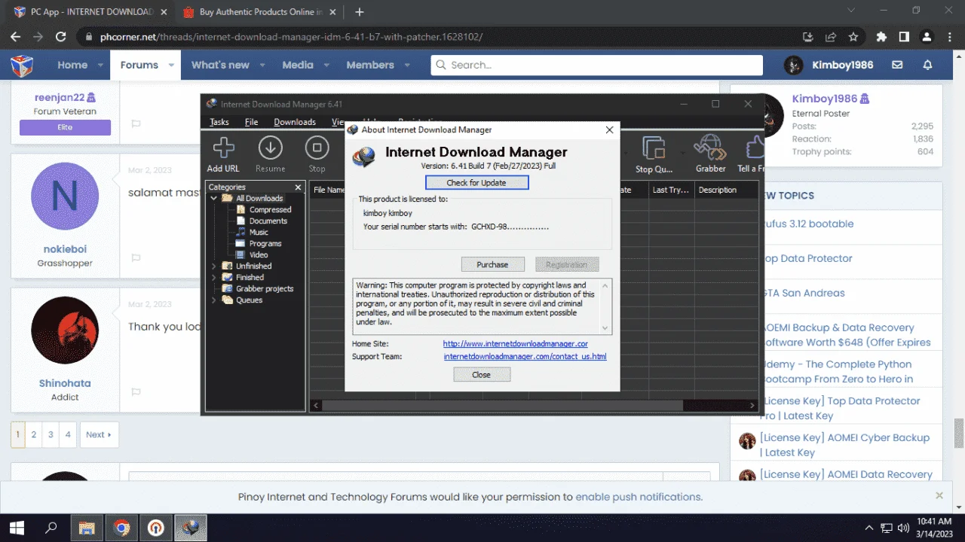Select the Home item in forum navigation
The height and width of the screenshot is (542, 965).
click(x=72, y=65)
